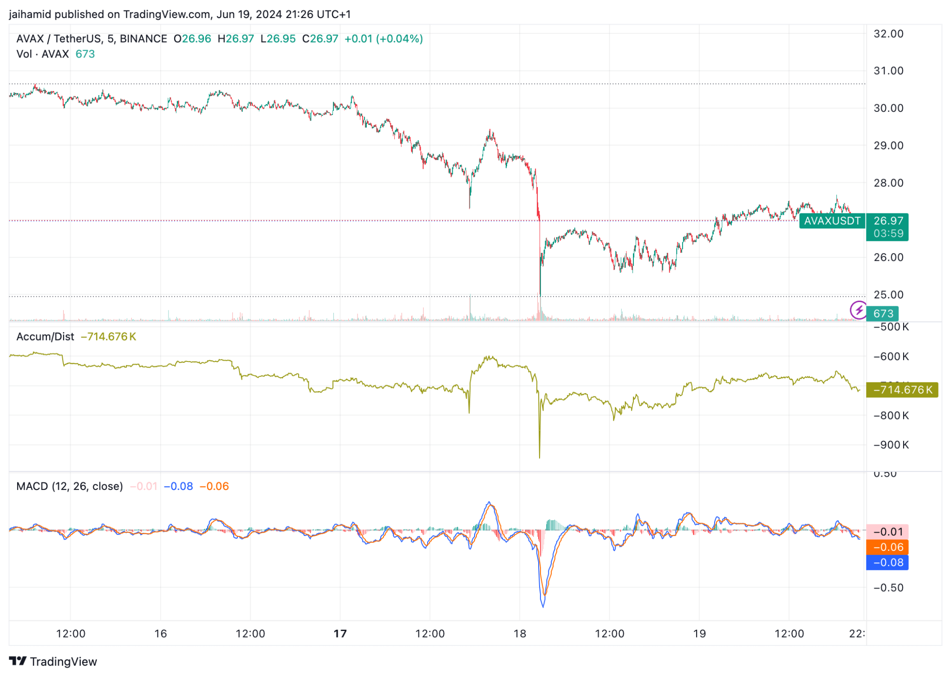This screenshot has width=951, height=677.
Task: Click the 32.00 price axis label
Action: pyautogui.click(x=888, y=34)
